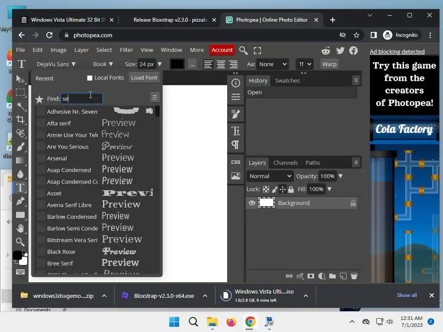Image resolution: width=443 pixels, height=332 pixels.
Task: Click the black text color swatch
Action: coord(177,64)
